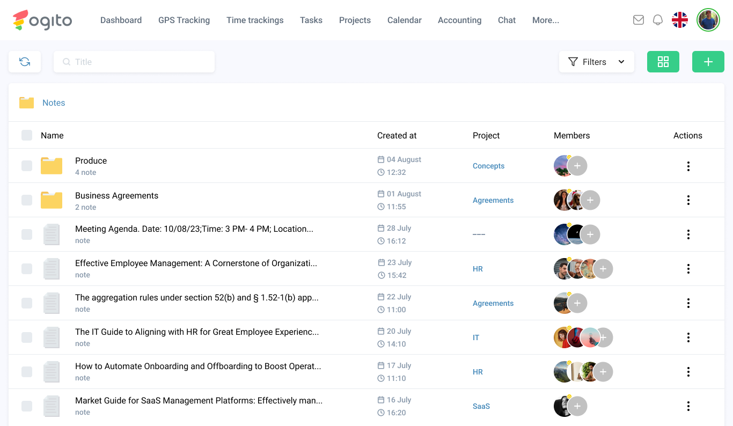Add a new note with plus button
Image resolution: width=733 pixels, height=426 pixels.
(x=708, y=62)
